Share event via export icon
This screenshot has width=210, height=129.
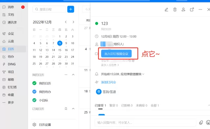192,9
